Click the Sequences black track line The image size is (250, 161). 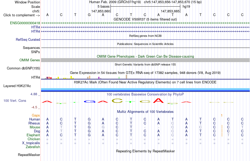pyautogui.click(x=146, y=48)
